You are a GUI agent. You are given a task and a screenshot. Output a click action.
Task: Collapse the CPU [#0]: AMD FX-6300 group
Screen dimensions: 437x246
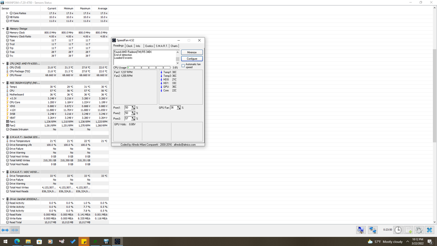click(x=3, y=64)
